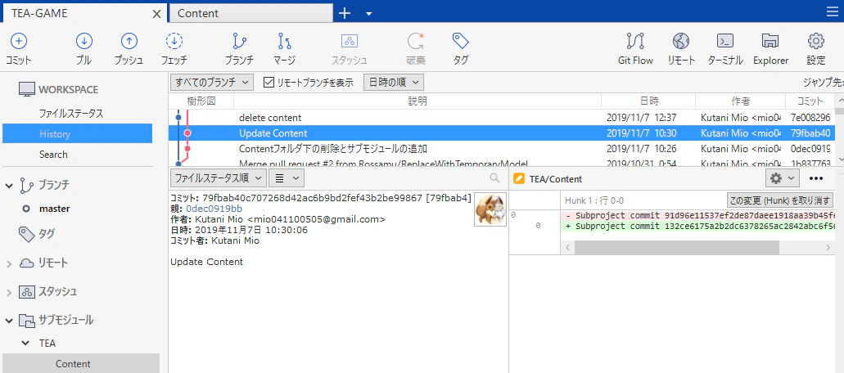Click the Stash (スタッシュ) toolbar icon
The image size is (844, 373).
point(350,41)
